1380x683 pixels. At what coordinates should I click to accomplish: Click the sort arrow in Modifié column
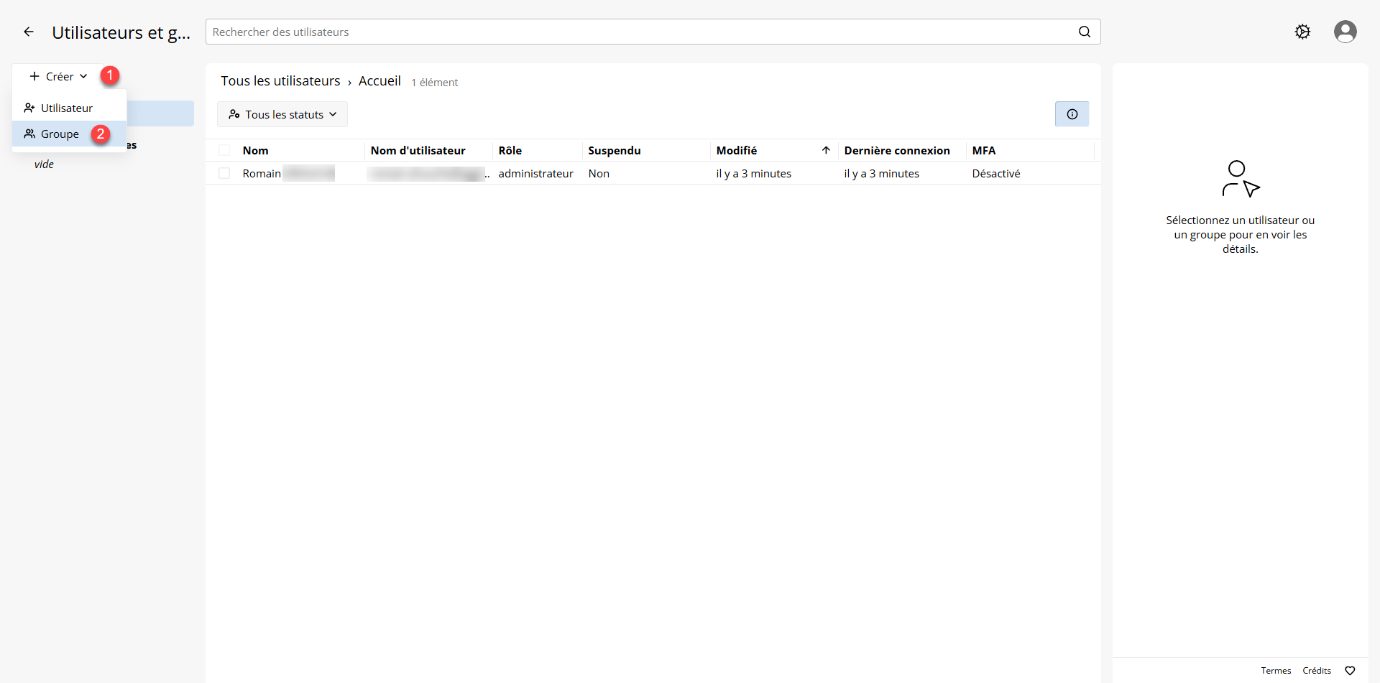click(x=826, y=150)
